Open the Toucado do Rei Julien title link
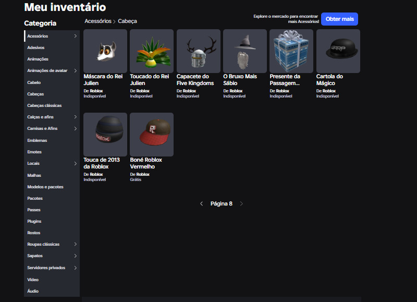This screenshot has height=302, width=417. pyautogui.click(x=150, y=80)
